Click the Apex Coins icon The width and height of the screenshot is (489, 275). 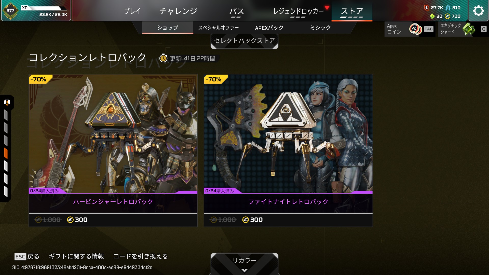415,29
